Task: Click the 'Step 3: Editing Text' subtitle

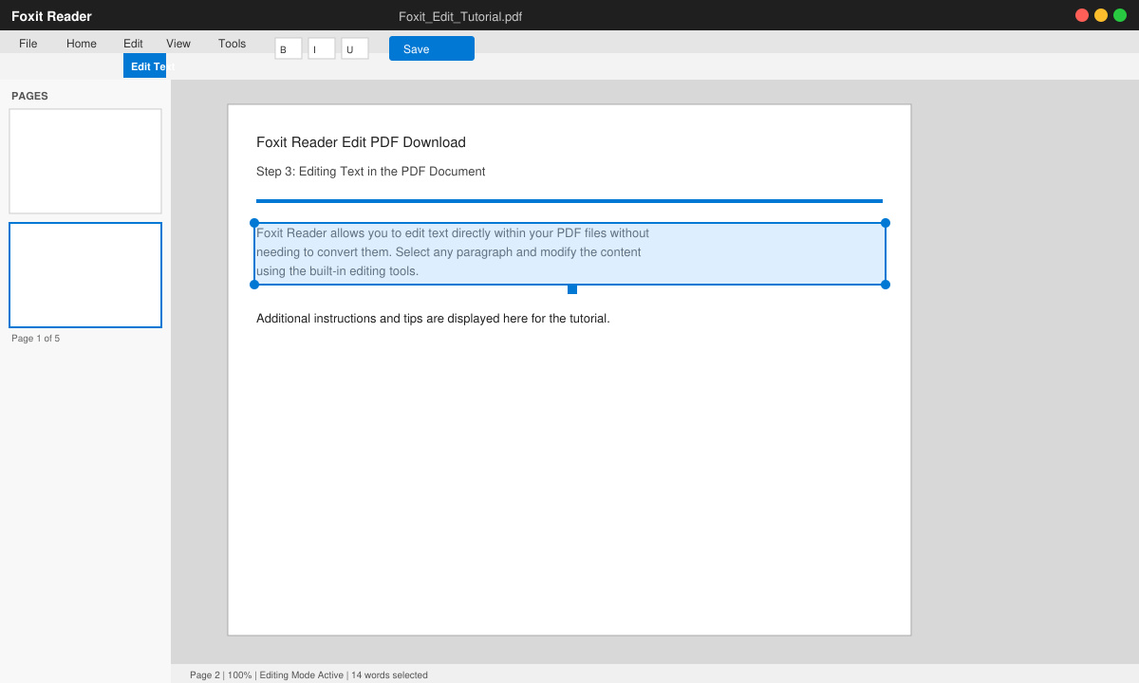Action: pyautogui.click(x=370, y=172)
